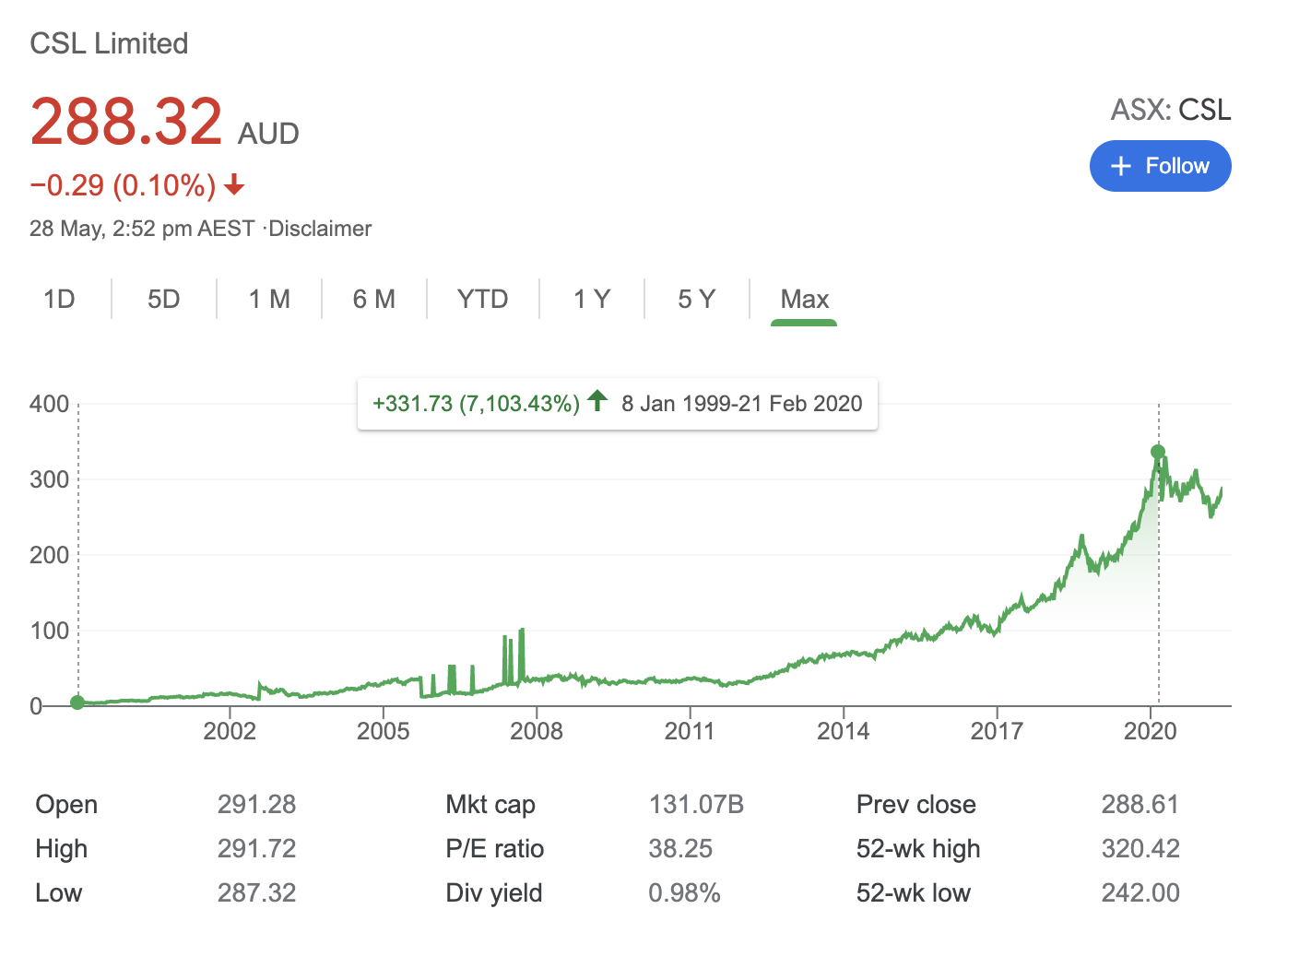Click the plus icon in Follow button
This screenshot has width=1311, height=968.
(1120, 166)
